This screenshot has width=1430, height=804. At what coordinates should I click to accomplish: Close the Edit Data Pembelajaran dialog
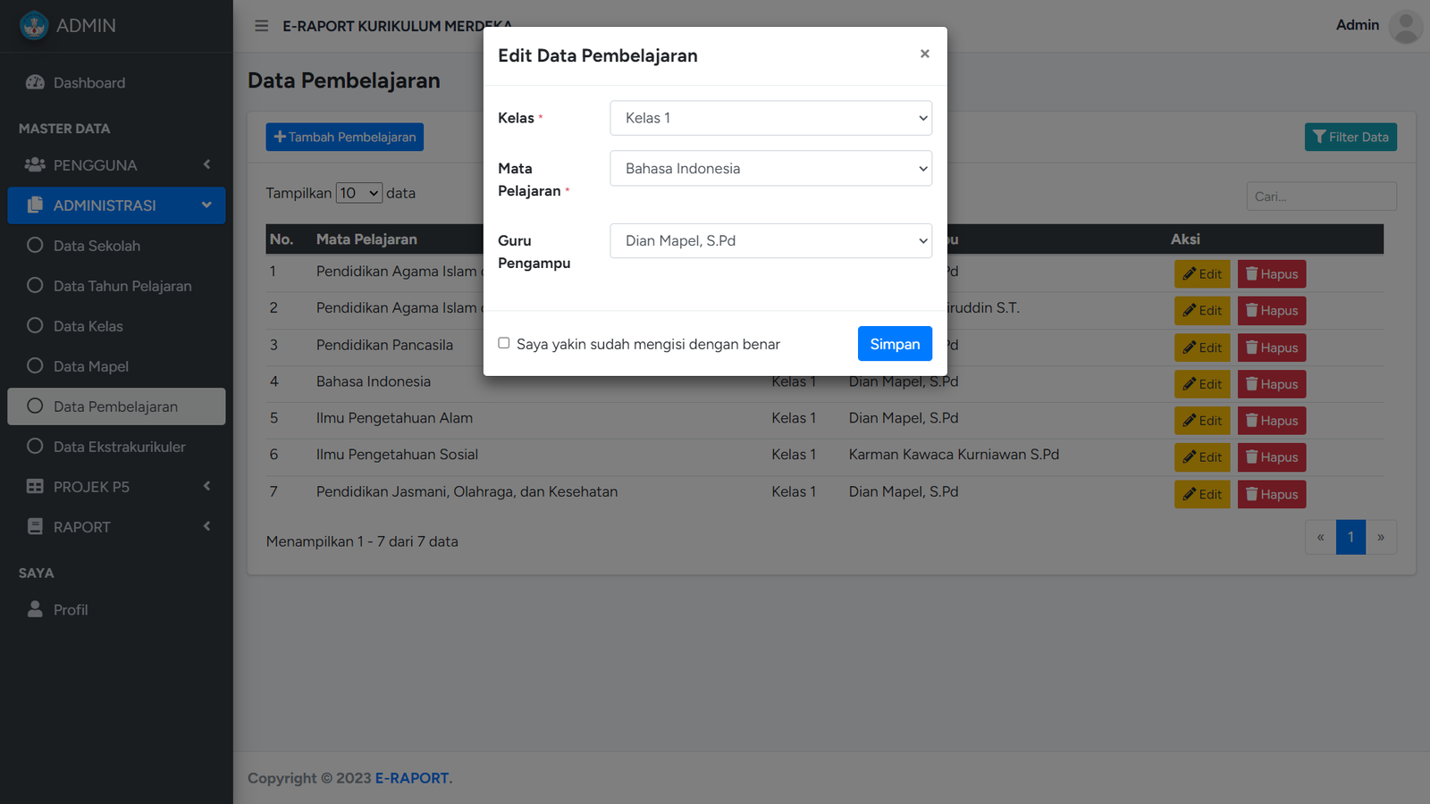[924, 54]
